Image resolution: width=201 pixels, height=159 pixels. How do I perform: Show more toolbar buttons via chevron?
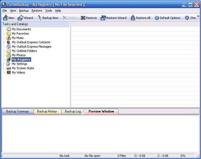click(198, 16)
